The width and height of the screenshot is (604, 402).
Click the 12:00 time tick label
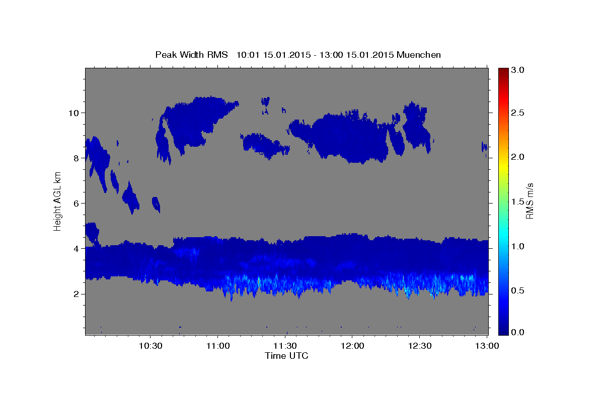(x=352, y=346)
